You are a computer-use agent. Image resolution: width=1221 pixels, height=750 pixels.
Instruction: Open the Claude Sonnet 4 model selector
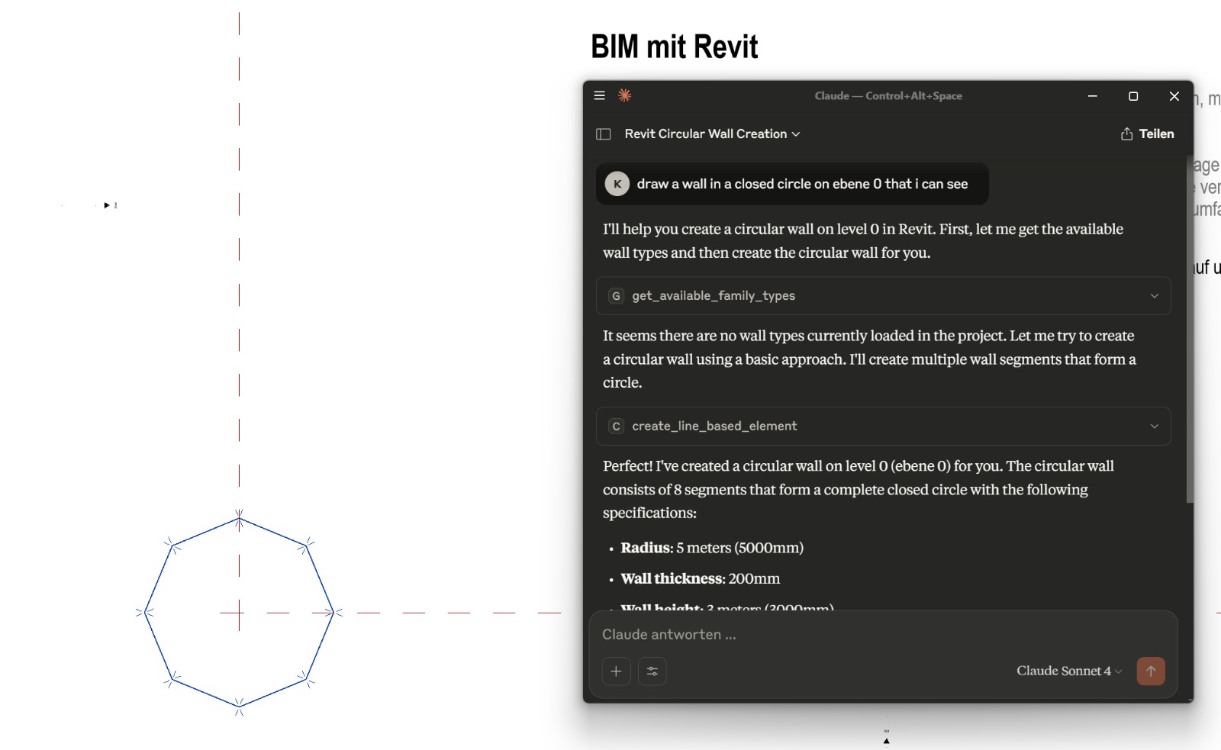click(1068, 671)
